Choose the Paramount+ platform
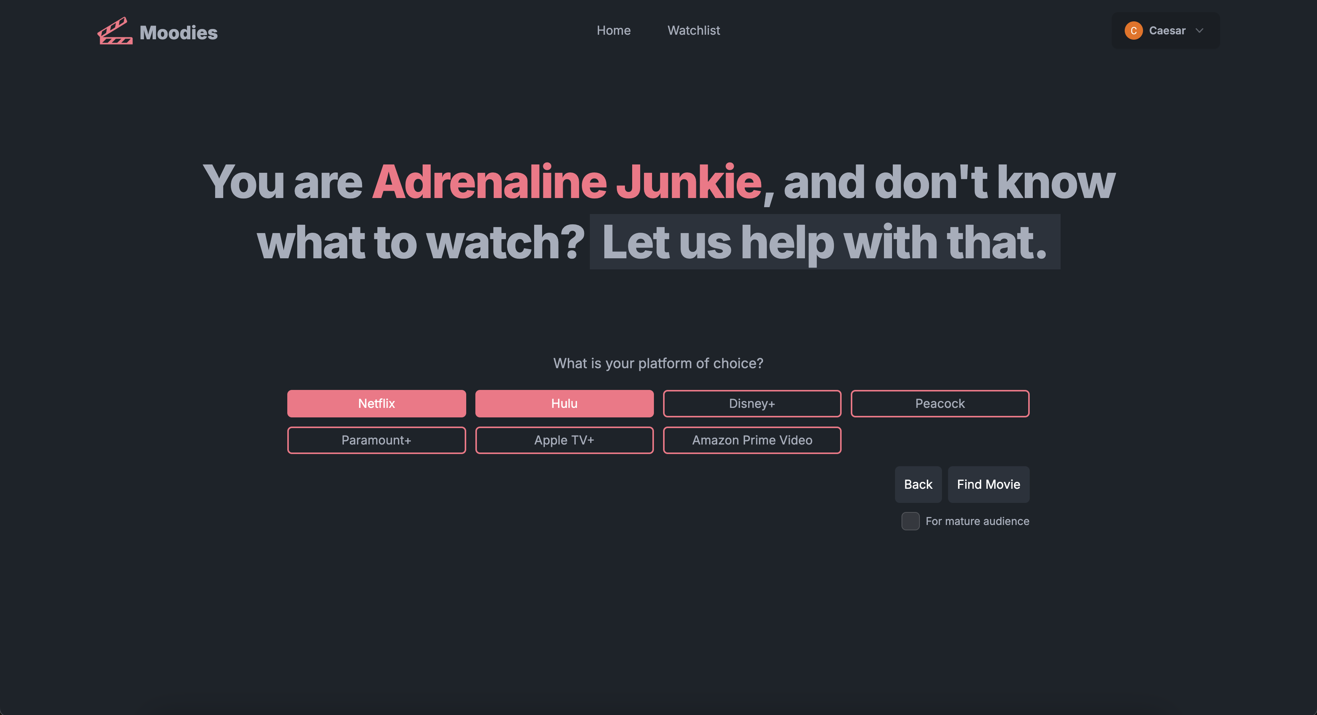The image size is (1317, 715). pos(376,440)
